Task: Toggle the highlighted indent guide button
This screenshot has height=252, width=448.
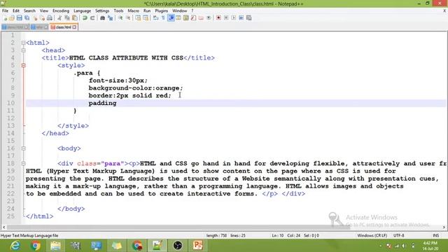Action: (171, 17)
